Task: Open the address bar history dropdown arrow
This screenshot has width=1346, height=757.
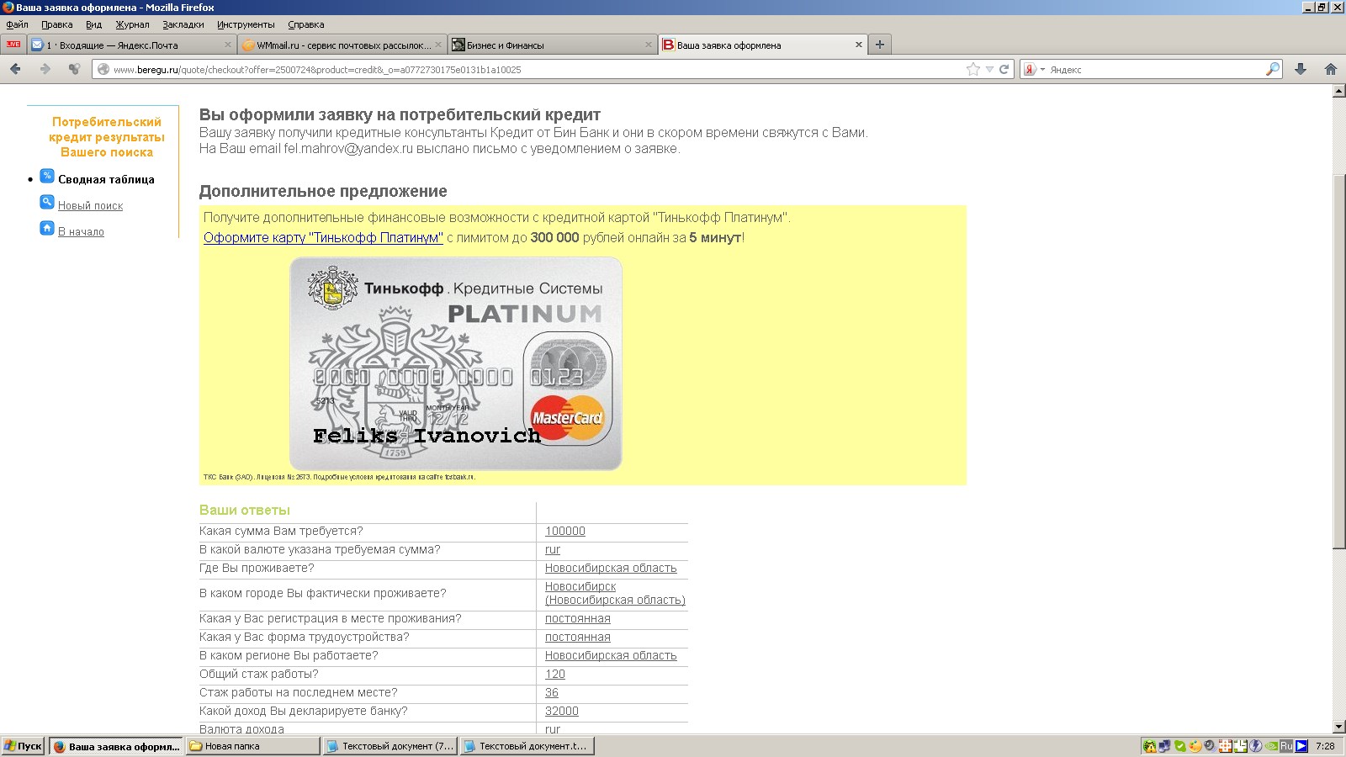Action: (x=989, y=69)
